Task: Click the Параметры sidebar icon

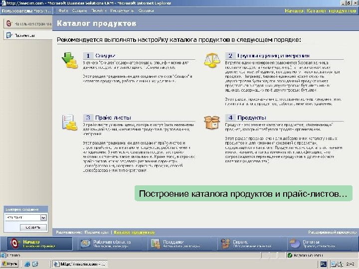Action: click(9, 35)
